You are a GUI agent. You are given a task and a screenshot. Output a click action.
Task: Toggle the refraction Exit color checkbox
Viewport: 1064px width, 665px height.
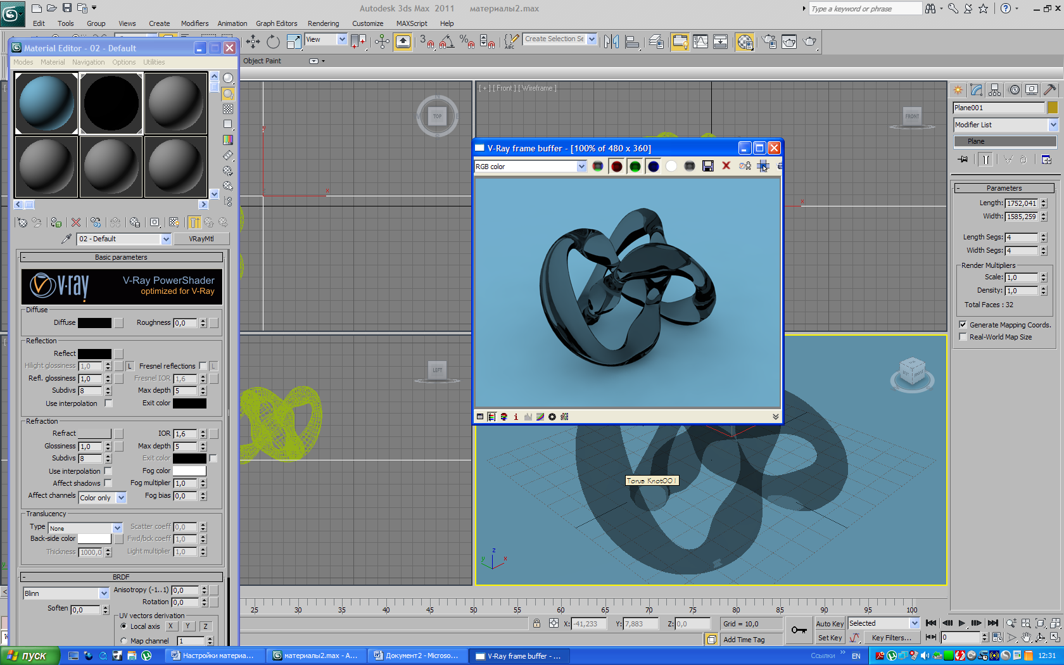[x=213, y=458]
